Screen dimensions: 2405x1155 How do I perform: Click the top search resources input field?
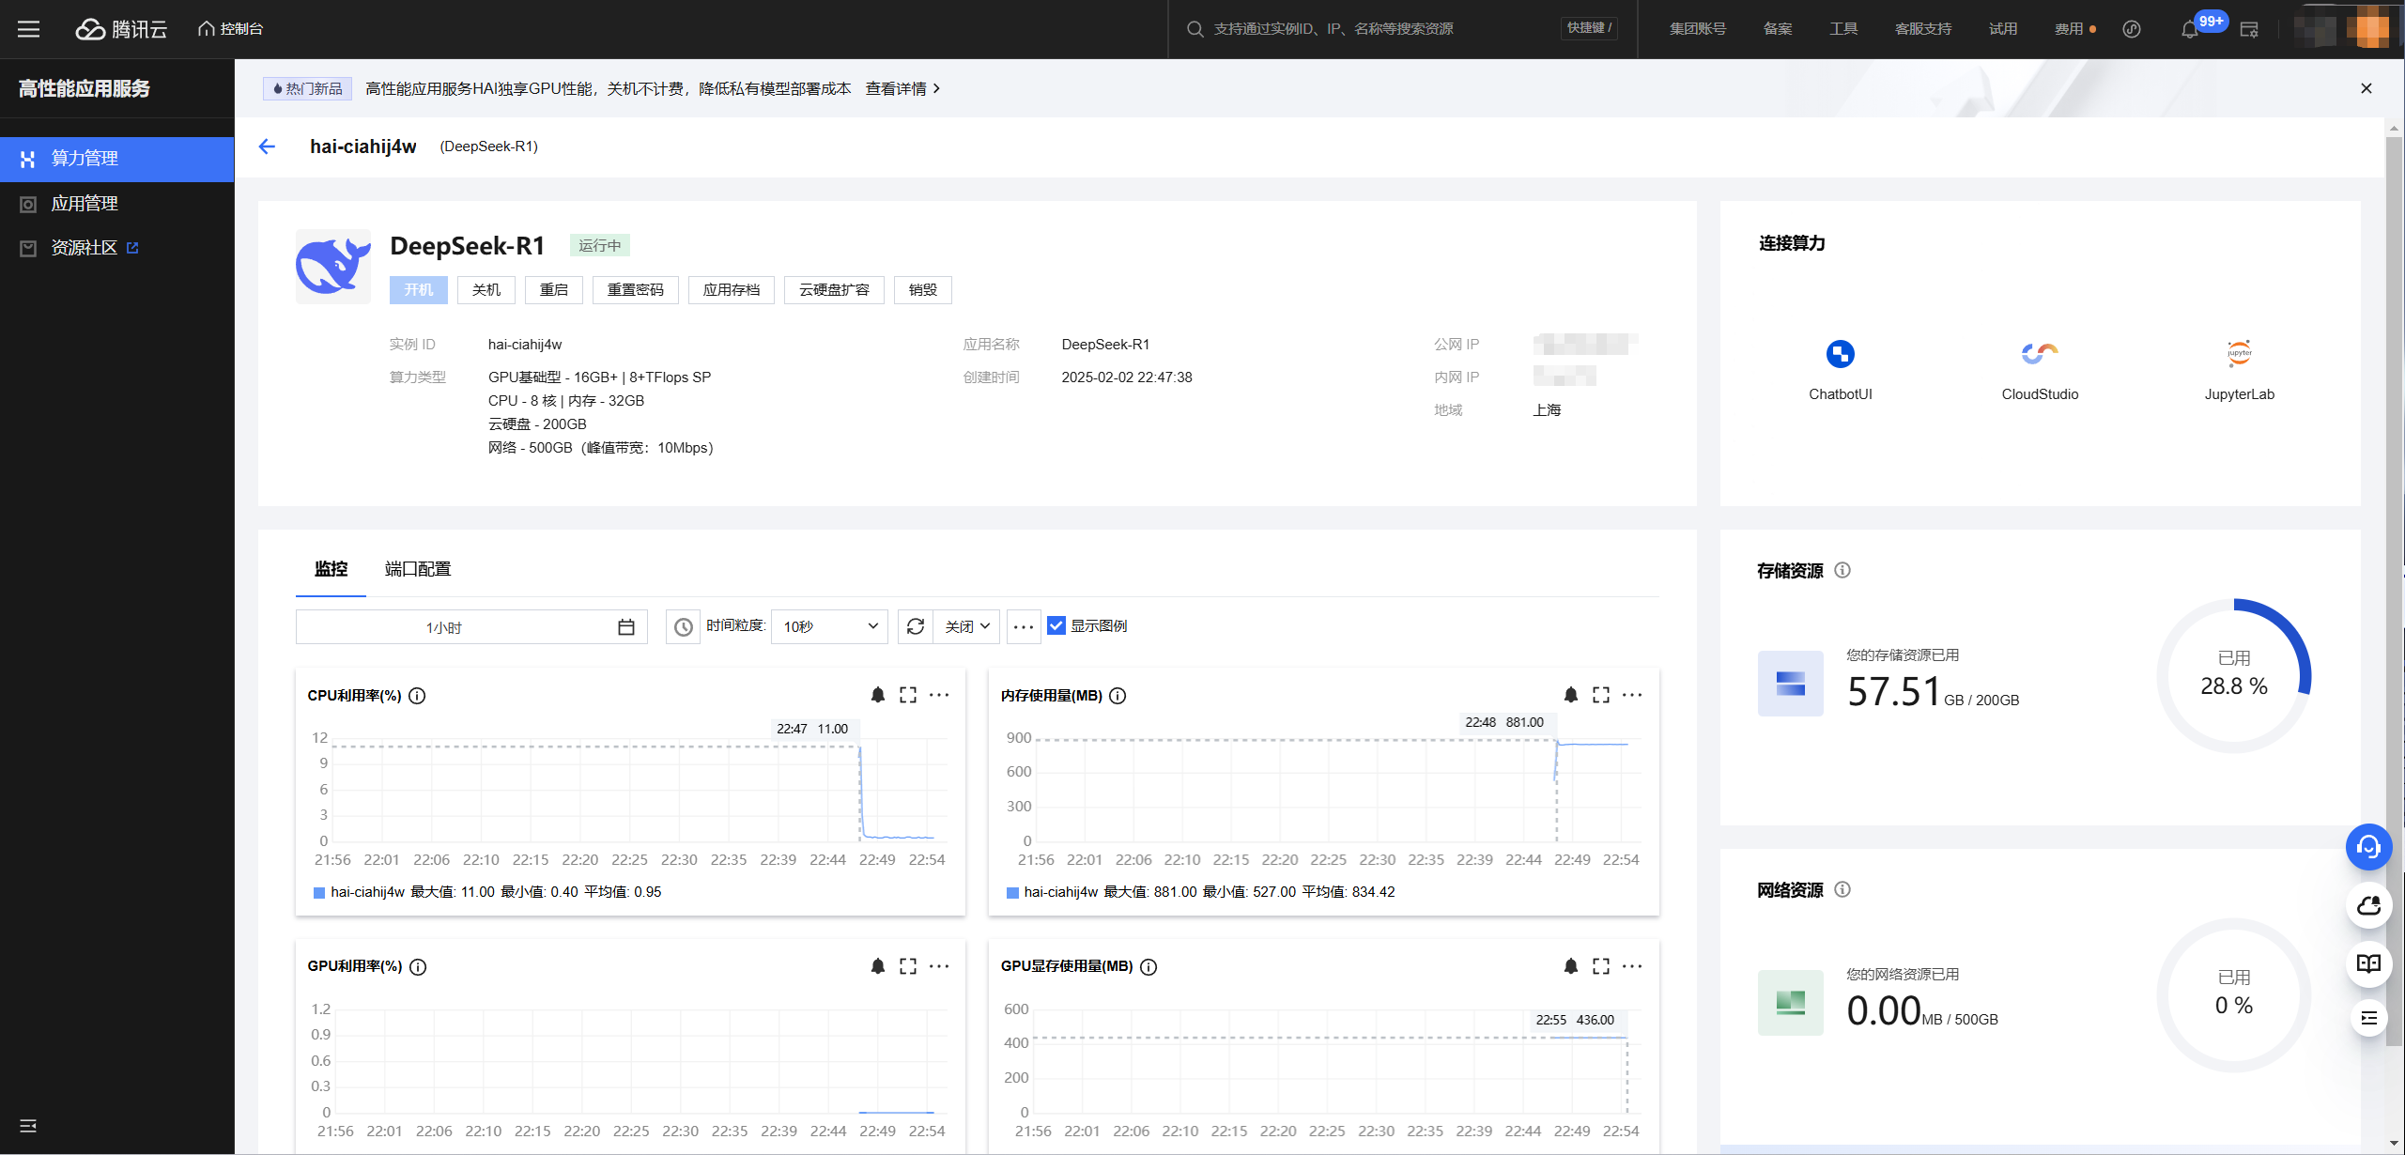tap(1362, 29)
